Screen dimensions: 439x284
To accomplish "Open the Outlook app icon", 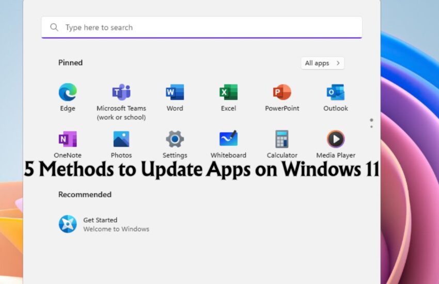I will 336,92.
